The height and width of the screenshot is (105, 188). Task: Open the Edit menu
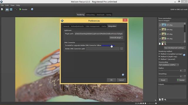point(7,5)
